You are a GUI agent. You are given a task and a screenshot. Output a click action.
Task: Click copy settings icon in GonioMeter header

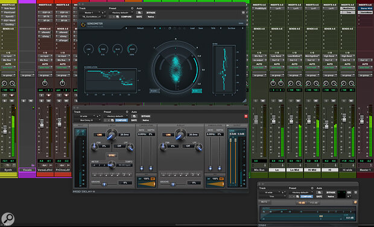tap(118, 17)
